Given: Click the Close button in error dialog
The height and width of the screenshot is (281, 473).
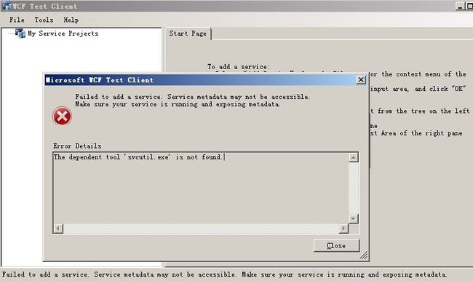Looking at the screenshot, I should 336,245.
